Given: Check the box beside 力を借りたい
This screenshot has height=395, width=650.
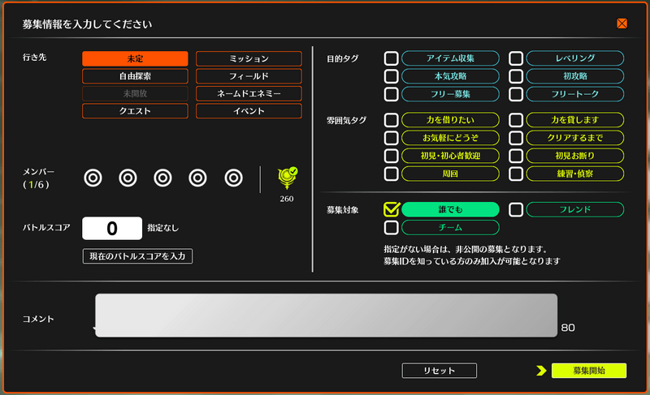Looking at the screenshot, I should [x=391, y=120].
